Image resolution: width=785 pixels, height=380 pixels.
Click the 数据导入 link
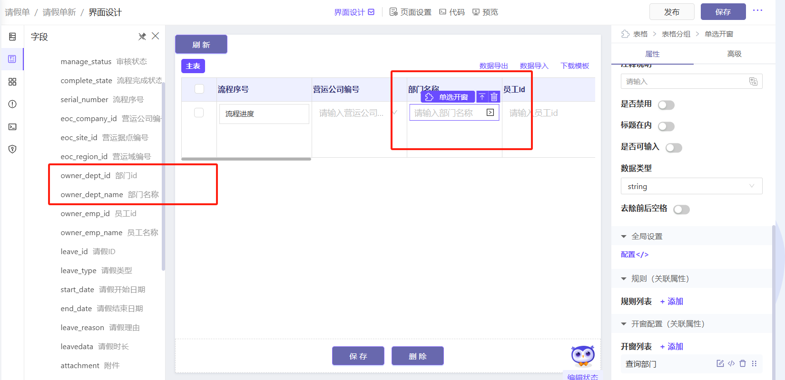534,66
